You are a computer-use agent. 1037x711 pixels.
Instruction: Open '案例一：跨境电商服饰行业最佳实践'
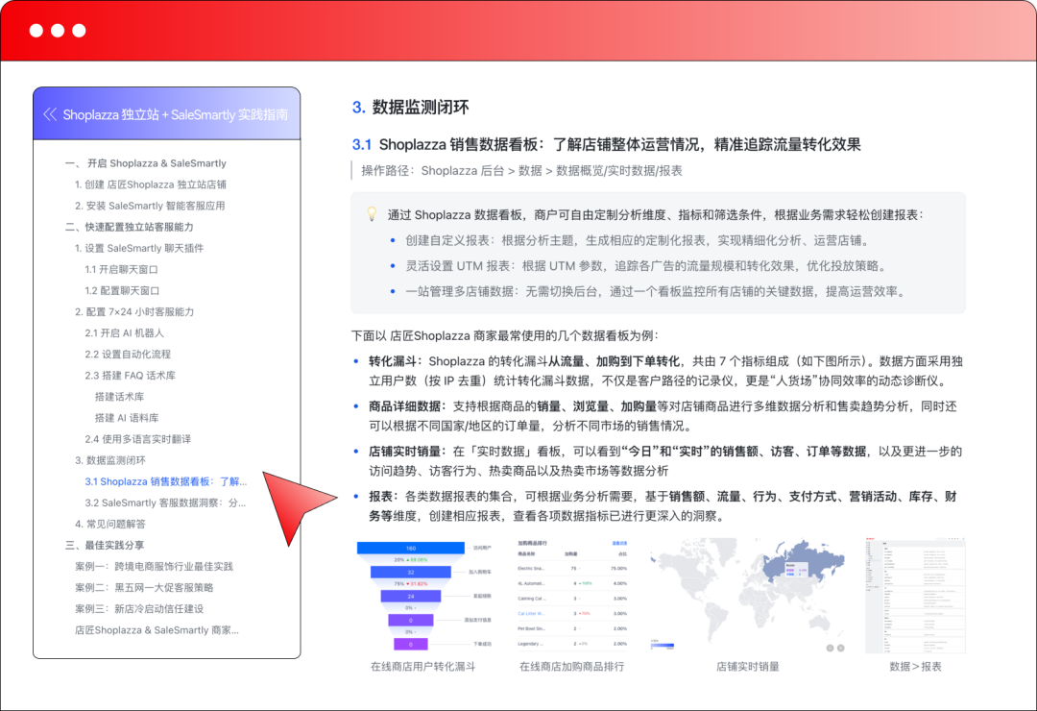click(154, 566)
